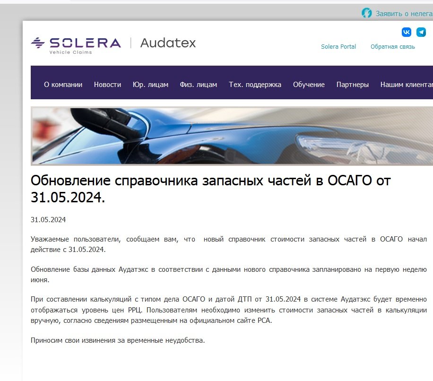The width and height of the screenshot is (433, 381).
Task: Click the publication date 31.05.2024 below the heading
Action: coord(48,220)
